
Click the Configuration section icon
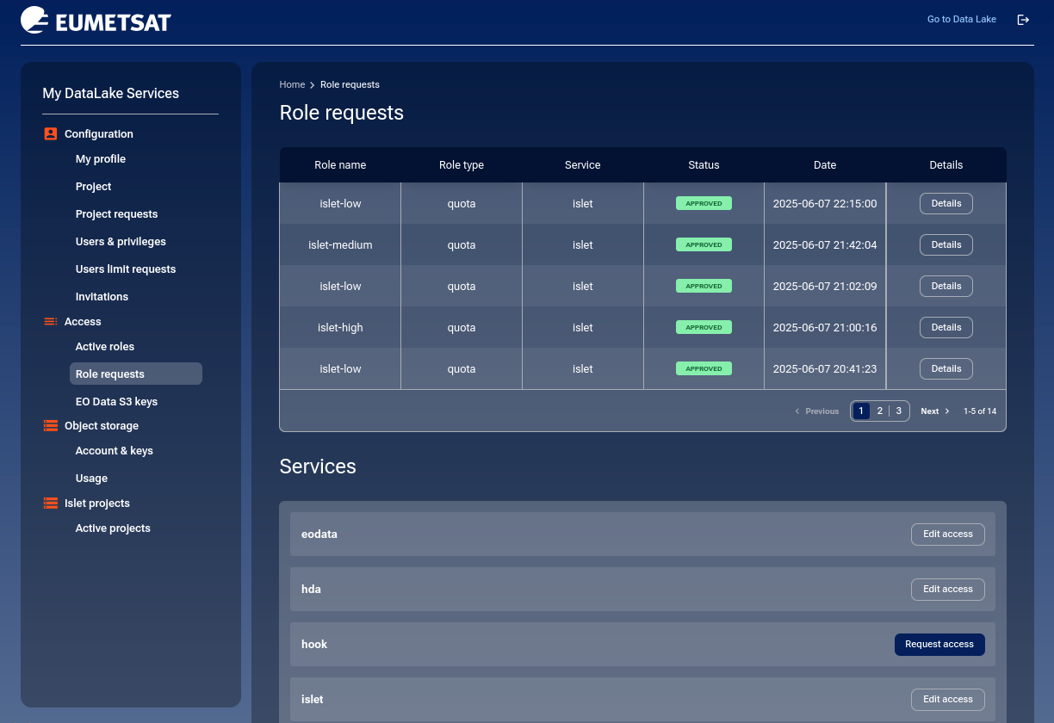(50, 134)
